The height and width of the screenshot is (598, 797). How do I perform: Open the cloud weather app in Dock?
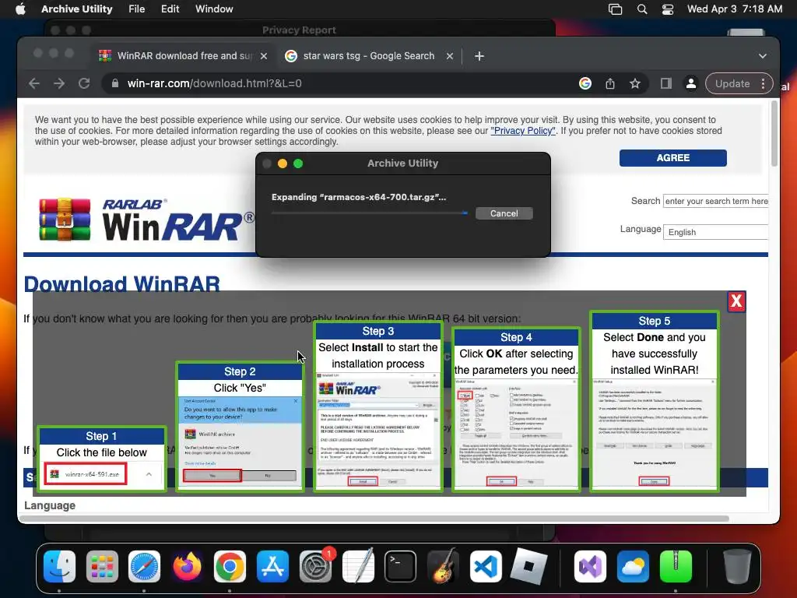(x=633, y=566)
